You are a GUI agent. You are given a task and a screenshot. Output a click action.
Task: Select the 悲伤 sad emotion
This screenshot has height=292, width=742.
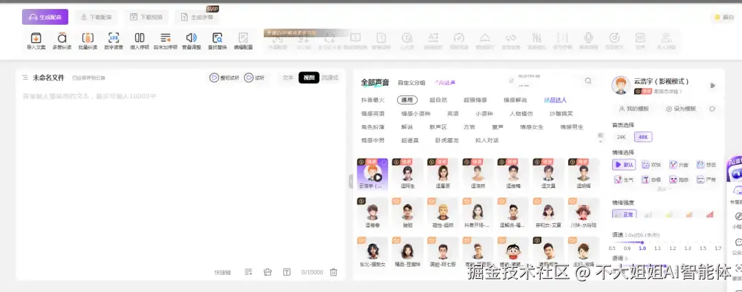coord(707,165)
